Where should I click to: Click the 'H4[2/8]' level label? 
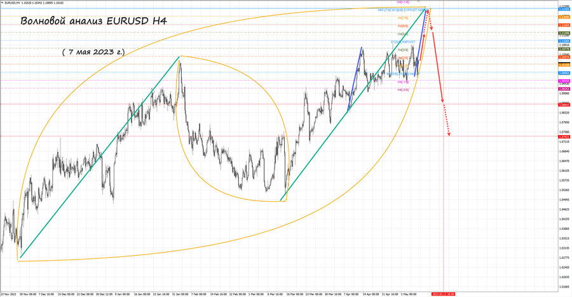pyautogui.click(x=403, y=58)
